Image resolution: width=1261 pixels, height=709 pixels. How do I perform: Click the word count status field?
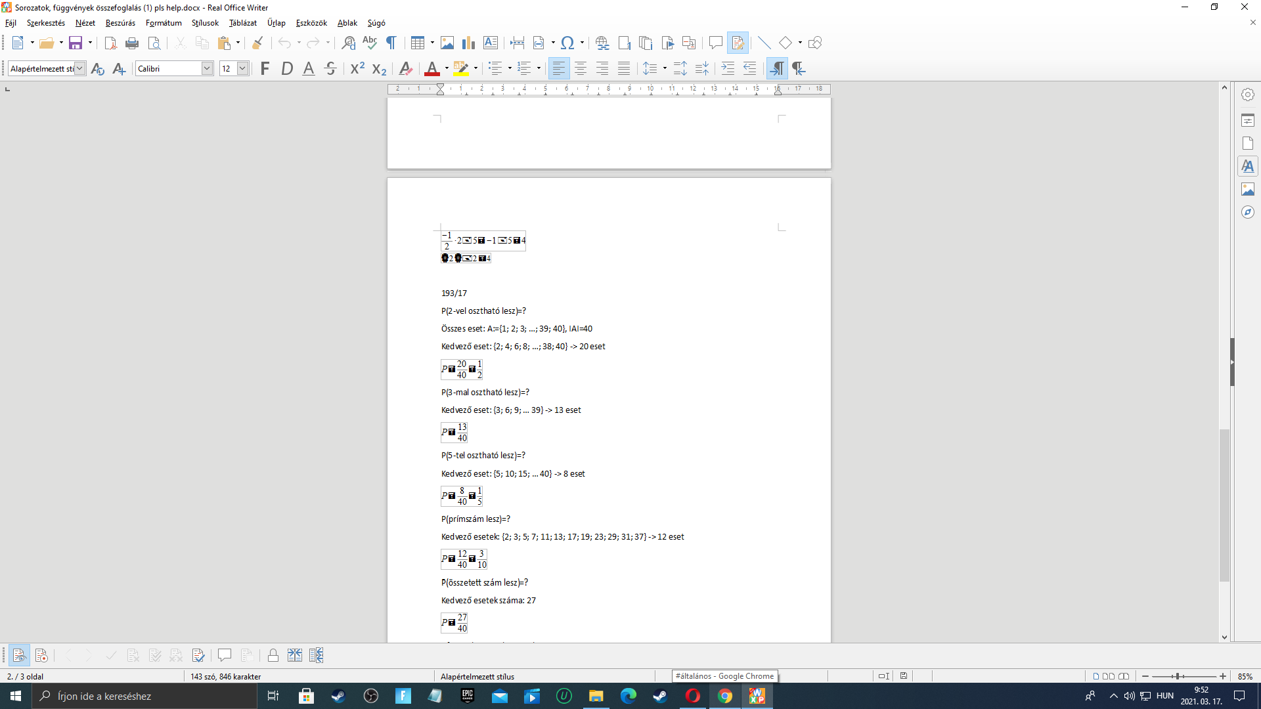(x=226, y=676)
